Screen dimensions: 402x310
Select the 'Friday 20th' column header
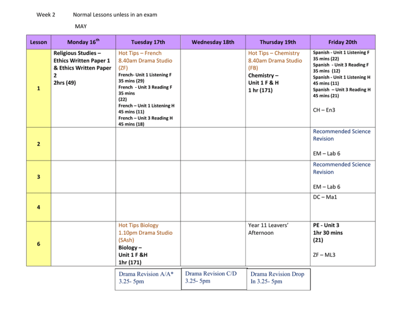coord(342,42)
